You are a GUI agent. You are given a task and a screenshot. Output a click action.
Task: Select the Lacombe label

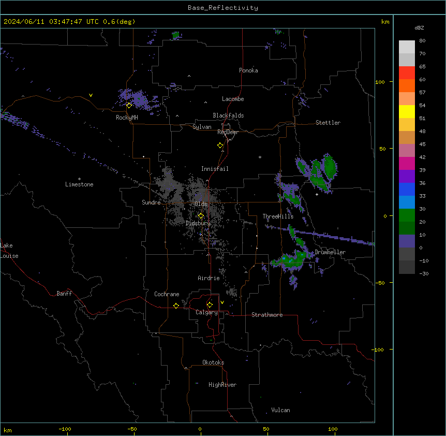coord(233,99)
